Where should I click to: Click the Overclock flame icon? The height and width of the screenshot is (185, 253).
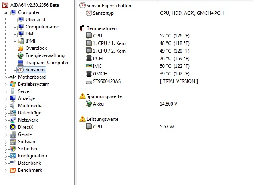tap(20, 48)
